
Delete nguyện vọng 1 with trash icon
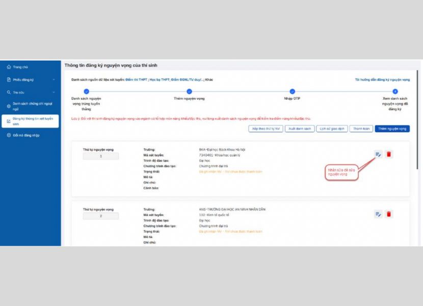click(389, 154)
